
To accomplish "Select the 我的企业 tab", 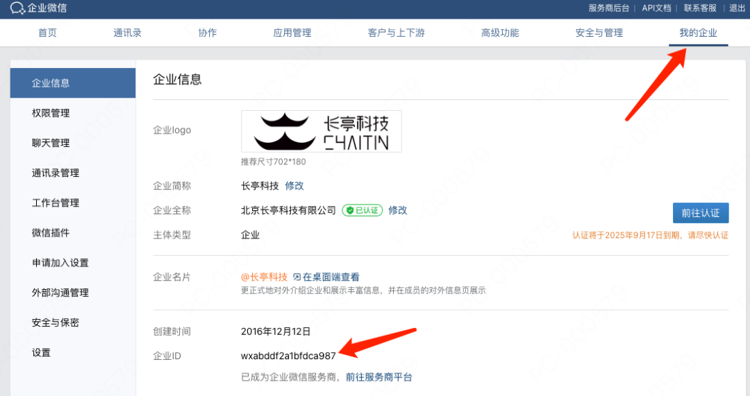I will click(699, 33).
